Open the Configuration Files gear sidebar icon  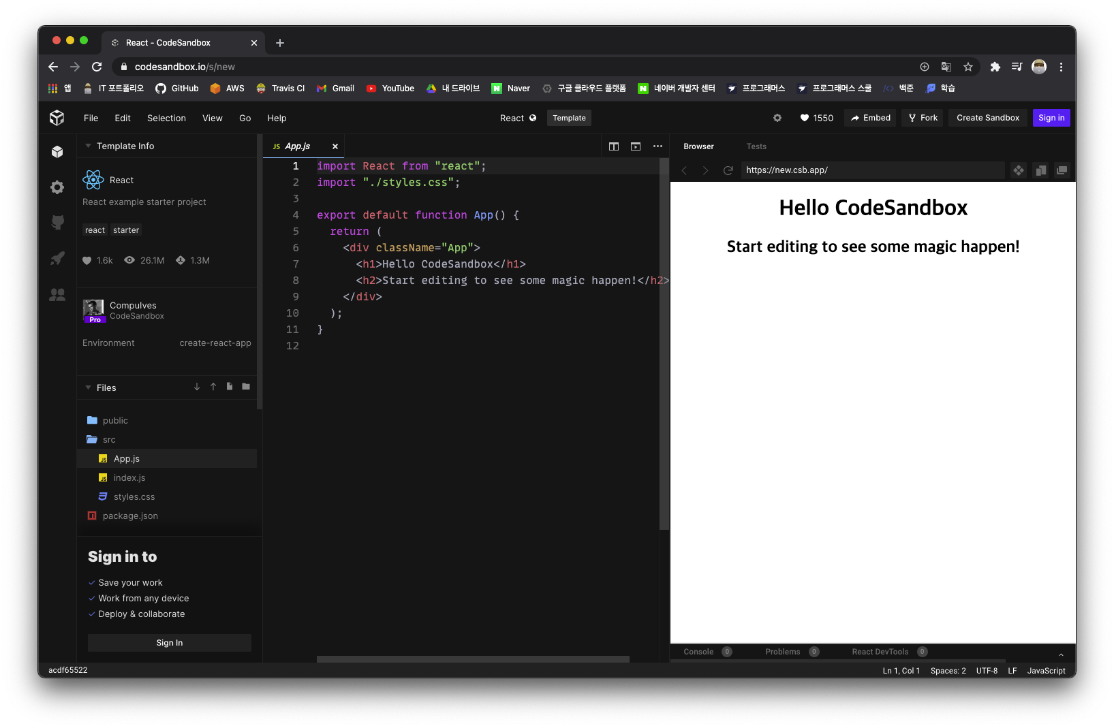[57, 187]
